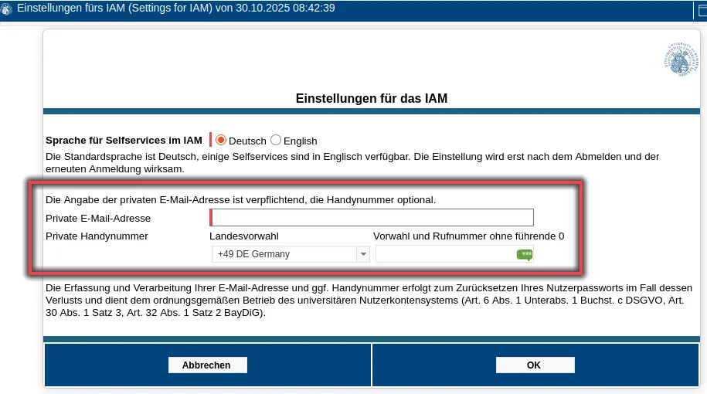
Task: Confirm settings with the OK button
Action: [x=535, y=365]
